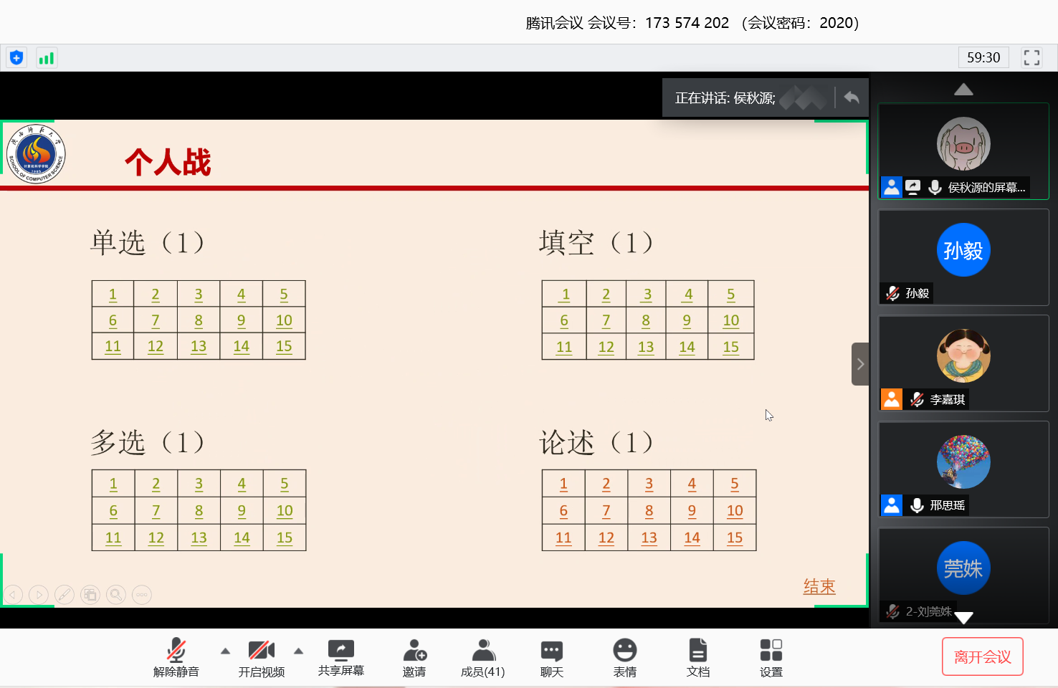Image resolution: width=1058 pixels, height=688 pixels.
Task: Open the Members (41) list
Action: coord(482,657)
